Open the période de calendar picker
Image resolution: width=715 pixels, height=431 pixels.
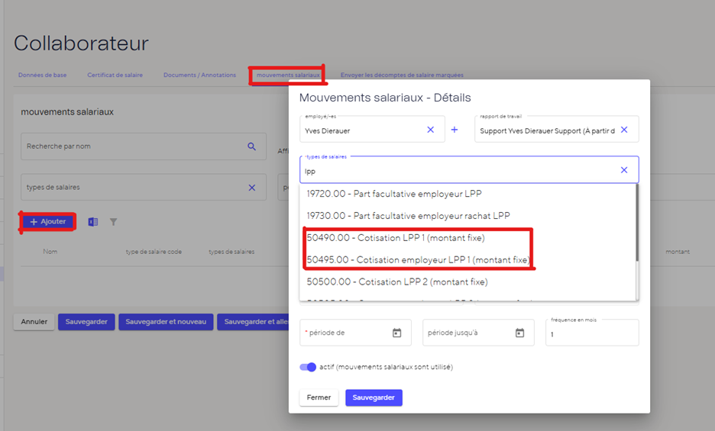click(x=396, y=333)
